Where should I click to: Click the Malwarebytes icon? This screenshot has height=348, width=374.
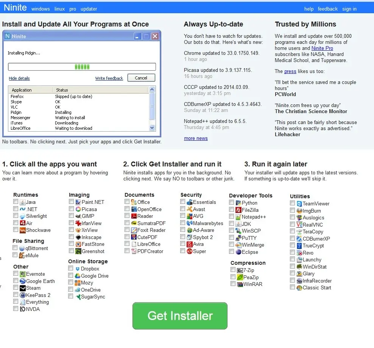(x=190, y=223)
